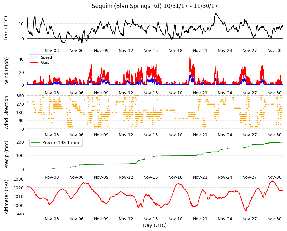Click the 360 tick on wind direction axis
Image resolution: width=287 pixels, height=231 pixels.
coord(20,96)
